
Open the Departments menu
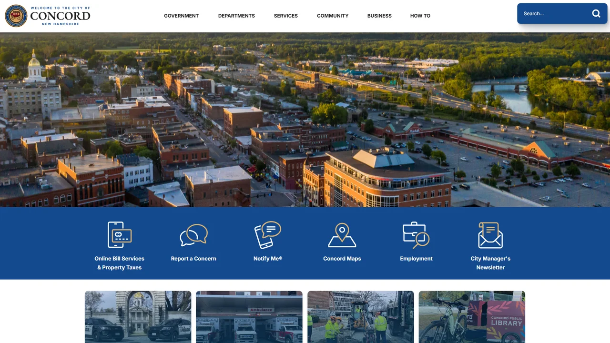tap(236, 16)
